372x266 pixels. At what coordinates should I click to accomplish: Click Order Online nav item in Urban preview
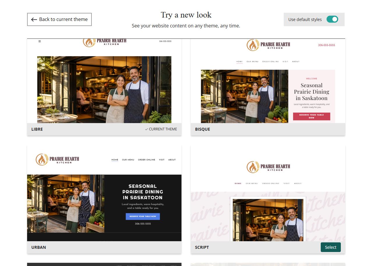point(147,160)
